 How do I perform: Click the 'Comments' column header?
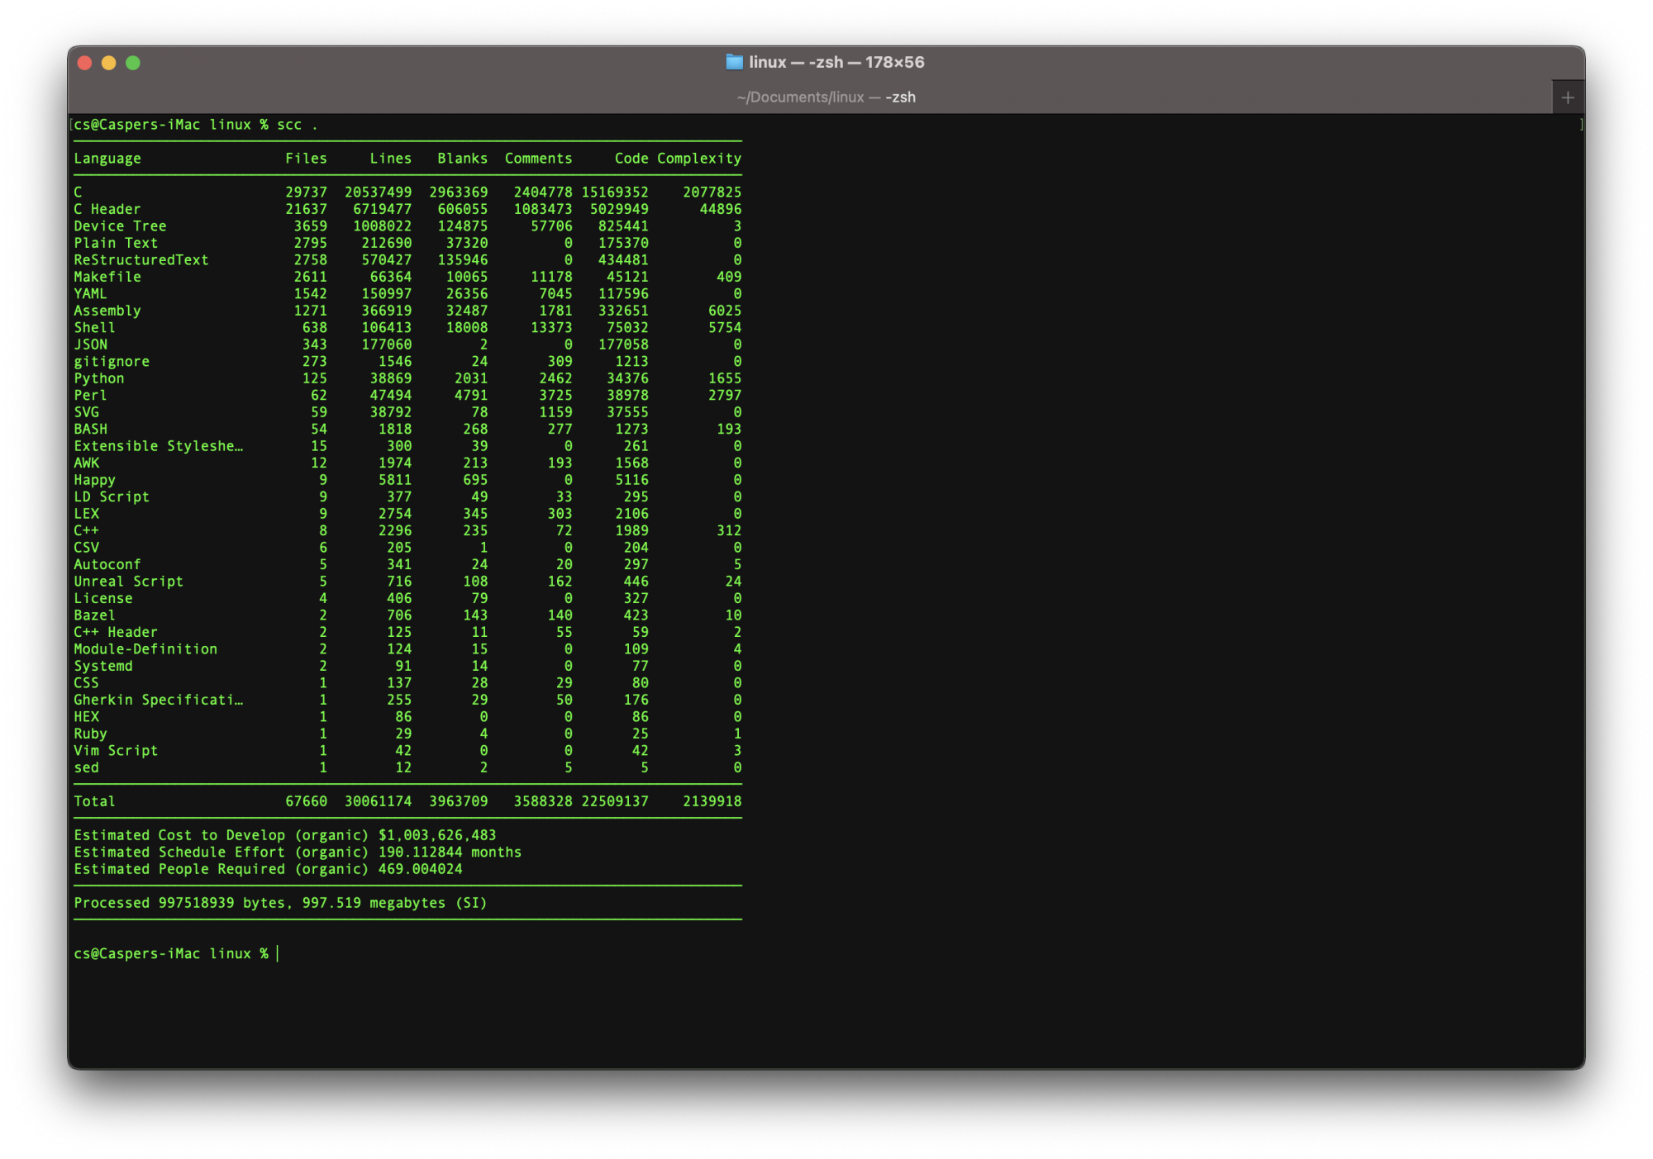[539, 159]
